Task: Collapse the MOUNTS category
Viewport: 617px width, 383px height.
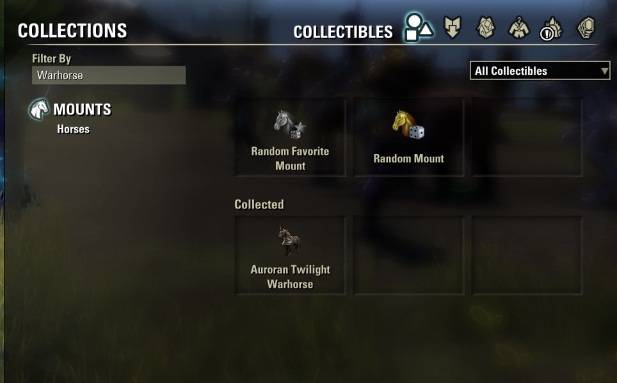Action: 82,109
